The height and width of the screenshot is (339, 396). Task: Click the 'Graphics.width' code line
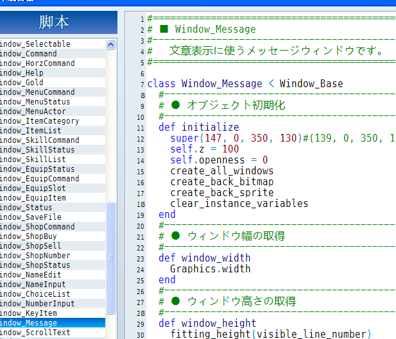coord(210,269)
